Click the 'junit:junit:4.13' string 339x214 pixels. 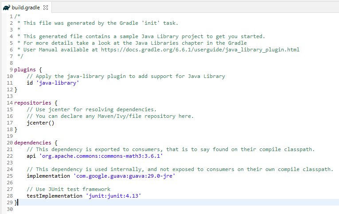click(x=113, y=196)
